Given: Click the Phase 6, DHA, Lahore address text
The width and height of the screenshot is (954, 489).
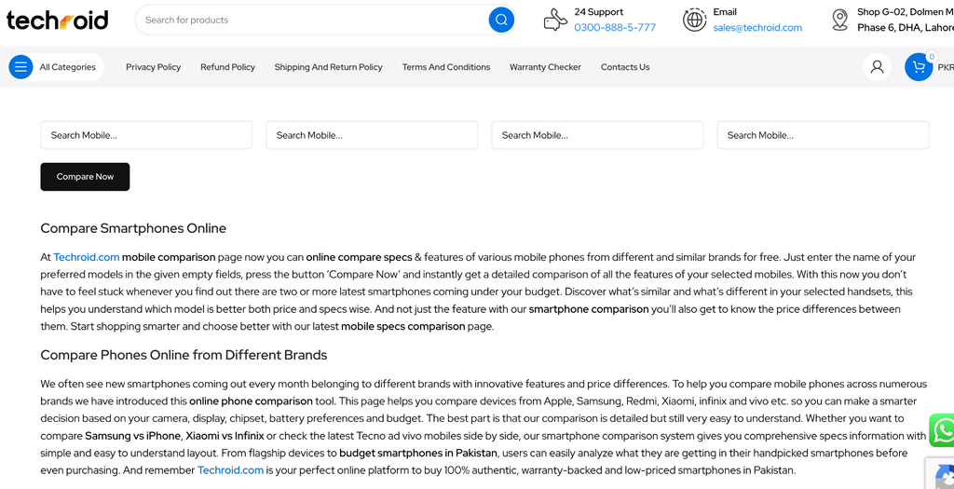Looking at the screenshot, I should tap(906, 27).
